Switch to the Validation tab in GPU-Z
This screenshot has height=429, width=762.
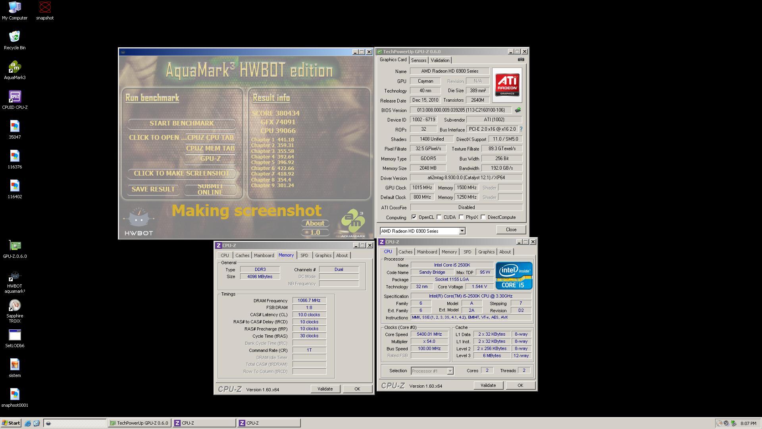(440, 60)
